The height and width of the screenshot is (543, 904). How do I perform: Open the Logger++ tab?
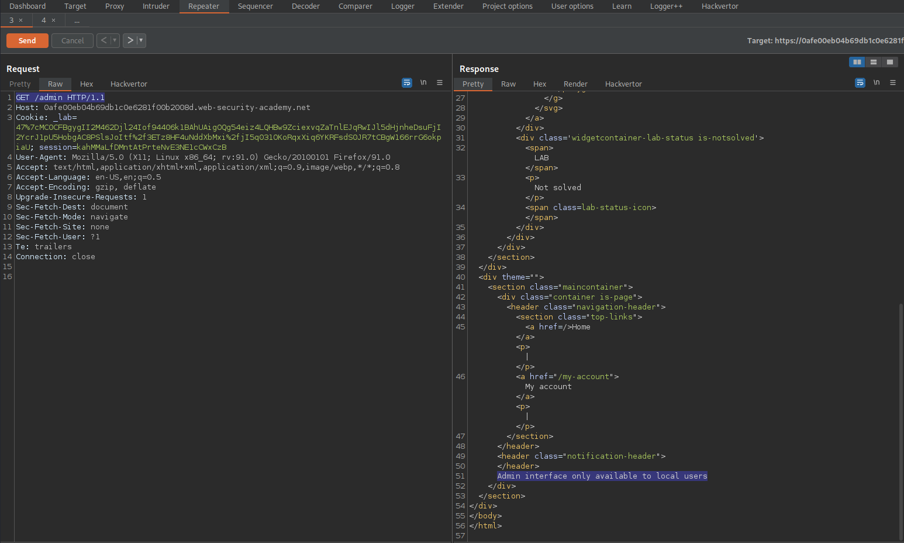(x=667, y=6)
